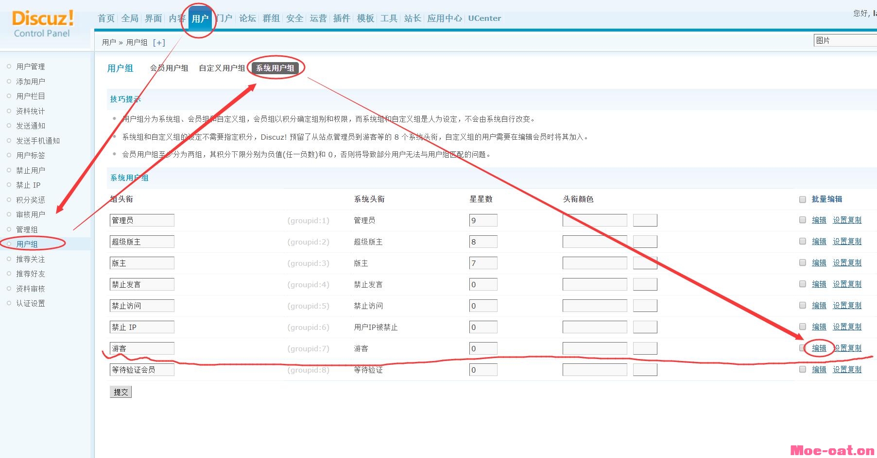Open color swatch for 禁止发言 title color
Viewport: 877px width, 458px height.
(x=645, y=284)
